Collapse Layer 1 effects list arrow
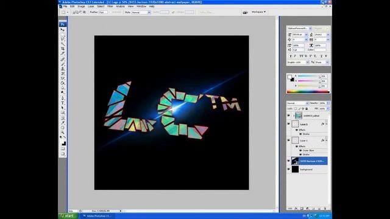The width and height of the screenshot is (390, 219). pos(327,141)
